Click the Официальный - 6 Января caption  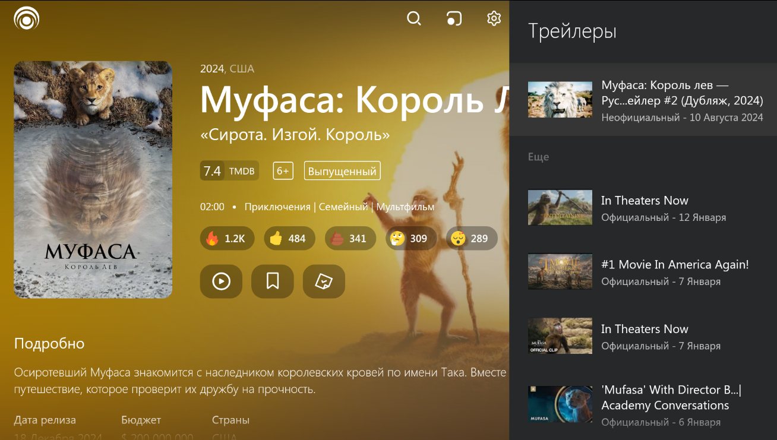point(661,422)
